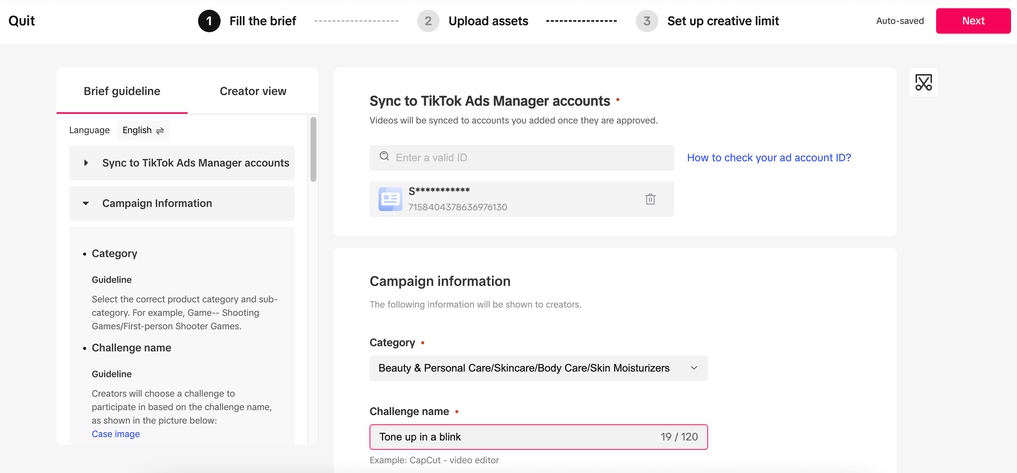Image resolution: width=1017 pixels, height=473 pixels.
Task: Click the language swap icon next to English
Action: 160,130
